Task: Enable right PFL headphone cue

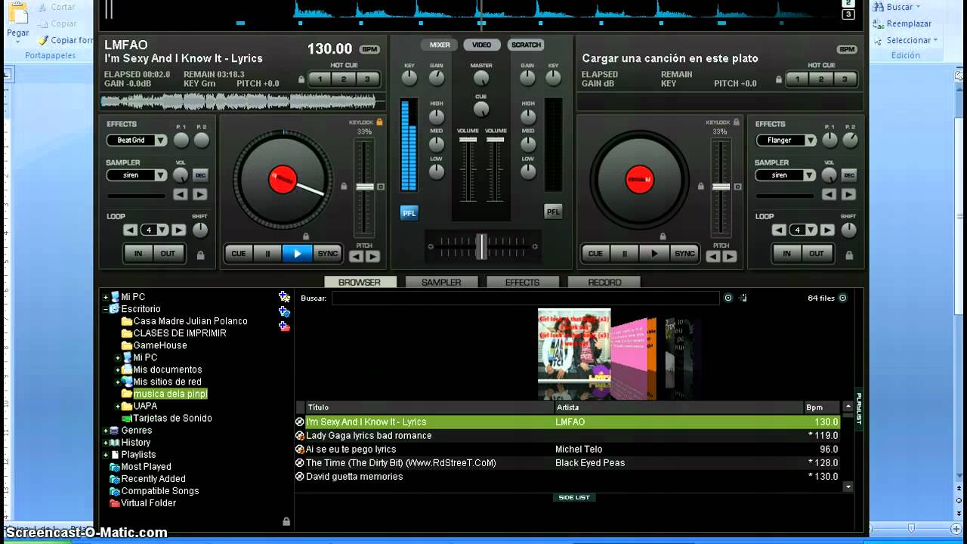Action: click(553, 212)
